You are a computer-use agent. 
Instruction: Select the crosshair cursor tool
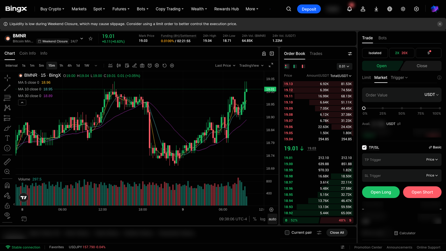point(7,78)
